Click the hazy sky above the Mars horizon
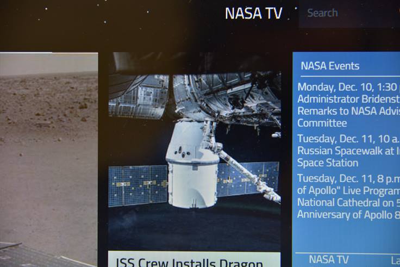 [49, 63]
